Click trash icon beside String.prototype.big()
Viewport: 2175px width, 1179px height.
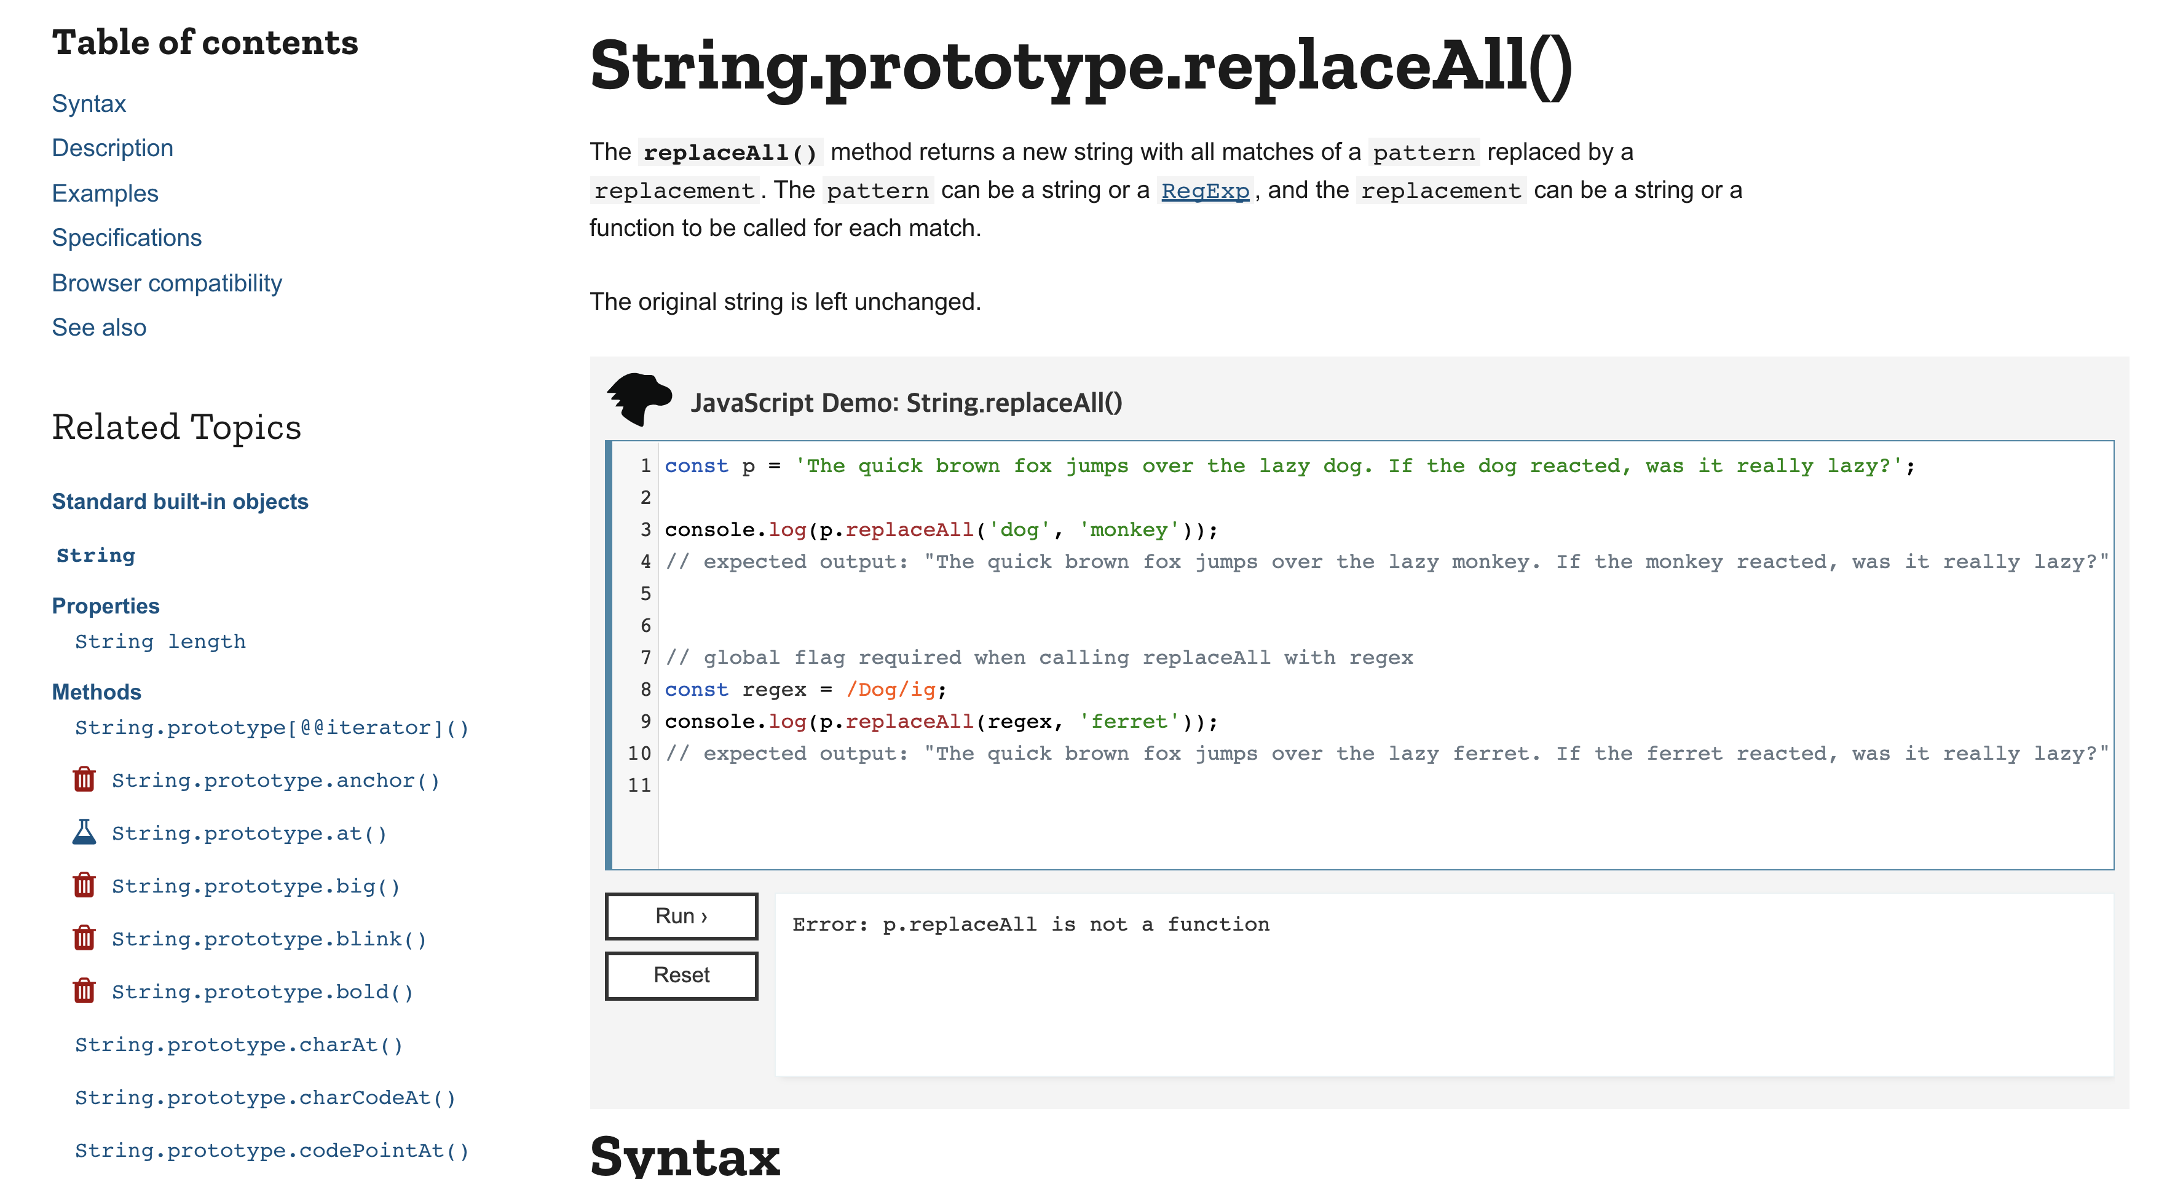click(84, 885)
